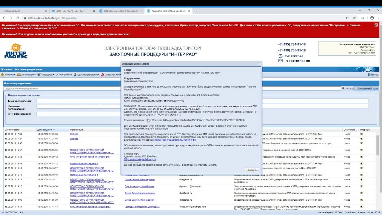Click the Закрыть button in the dialog
The image size is (382, 215).
252,170
